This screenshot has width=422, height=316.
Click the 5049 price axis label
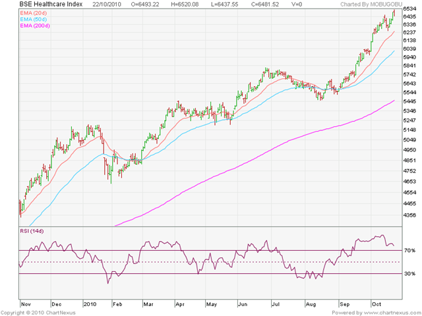pyautogui.click(x=409, y=140)
